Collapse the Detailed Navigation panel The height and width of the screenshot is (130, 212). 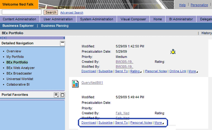coord(62,44)
